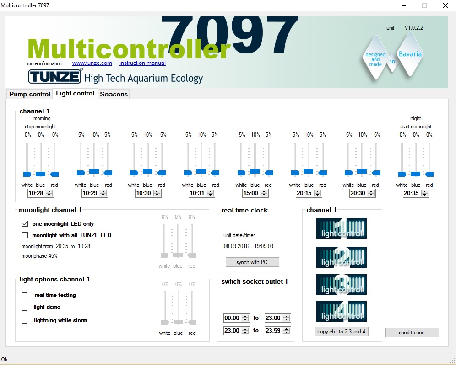
Task: Select the light control 2 channel image
Action: [x=342, y=257]
